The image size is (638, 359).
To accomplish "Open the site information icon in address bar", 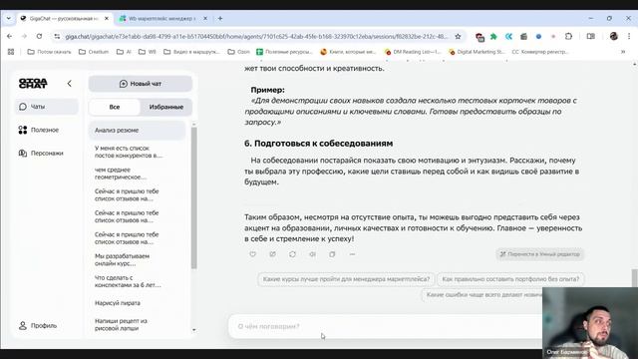I will coord(57,37).
